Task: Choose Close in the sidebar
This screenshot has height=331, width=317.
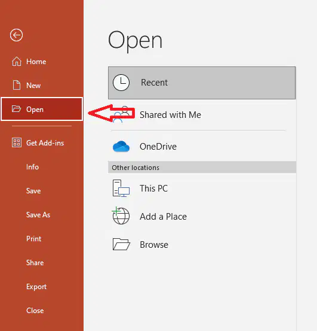Action: point(35,311)
